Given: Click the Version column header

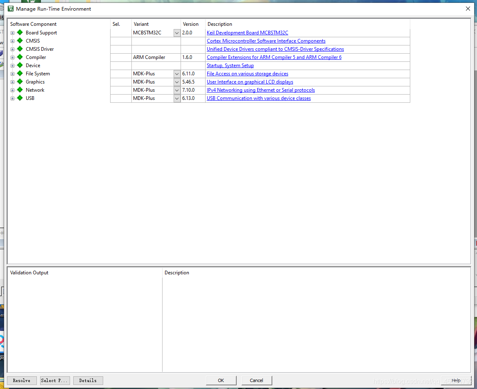Looking at the screenshot, I should 191,24.
